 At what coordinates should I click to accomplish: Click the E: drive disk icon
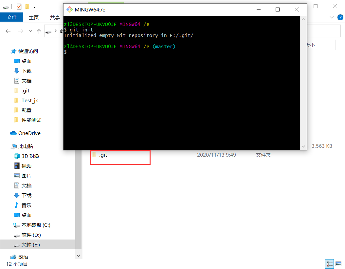point(16,245)
